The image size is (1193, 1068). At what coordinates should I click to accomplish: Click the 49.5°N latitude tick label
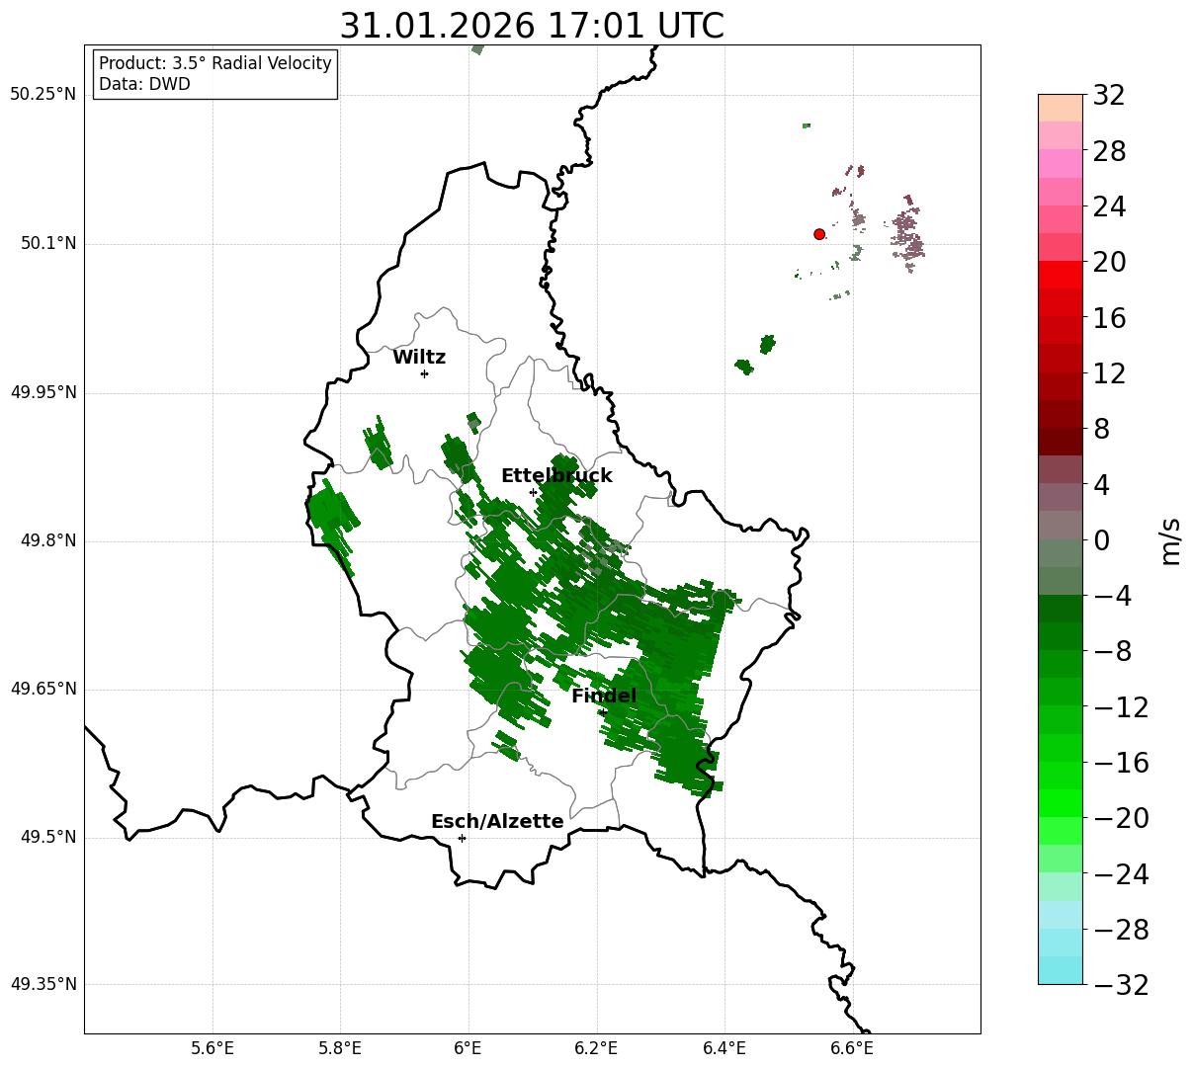pos(48,837)
